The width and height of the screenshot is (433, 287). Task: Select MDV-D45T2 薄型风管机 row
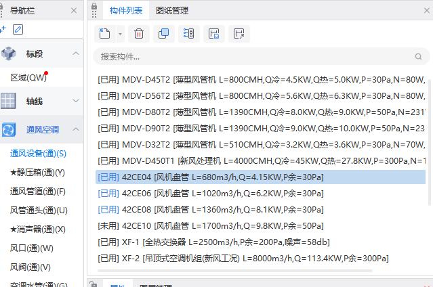coord(260,80)
